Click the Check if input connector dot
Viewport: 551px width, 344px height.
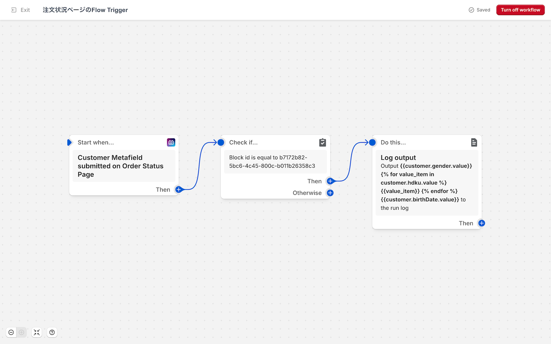(221, 143)
